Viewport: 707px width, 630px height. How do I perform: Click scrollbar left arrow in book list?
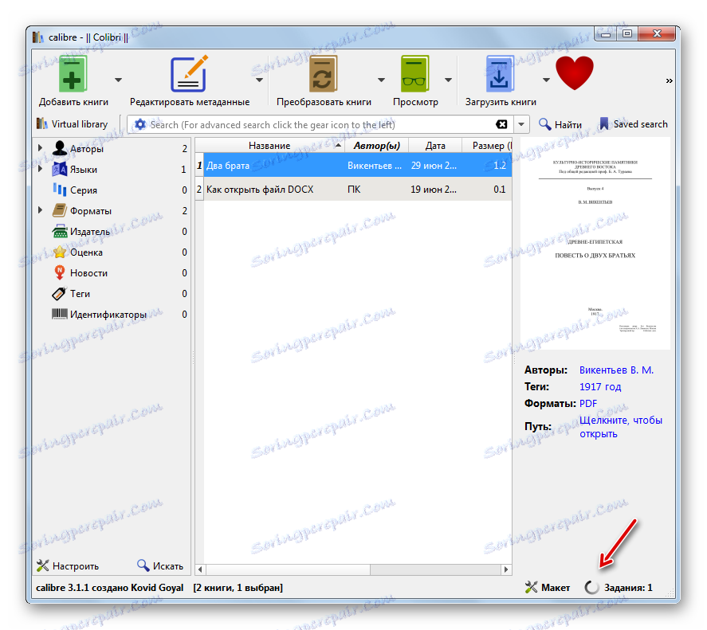point(200,569)
